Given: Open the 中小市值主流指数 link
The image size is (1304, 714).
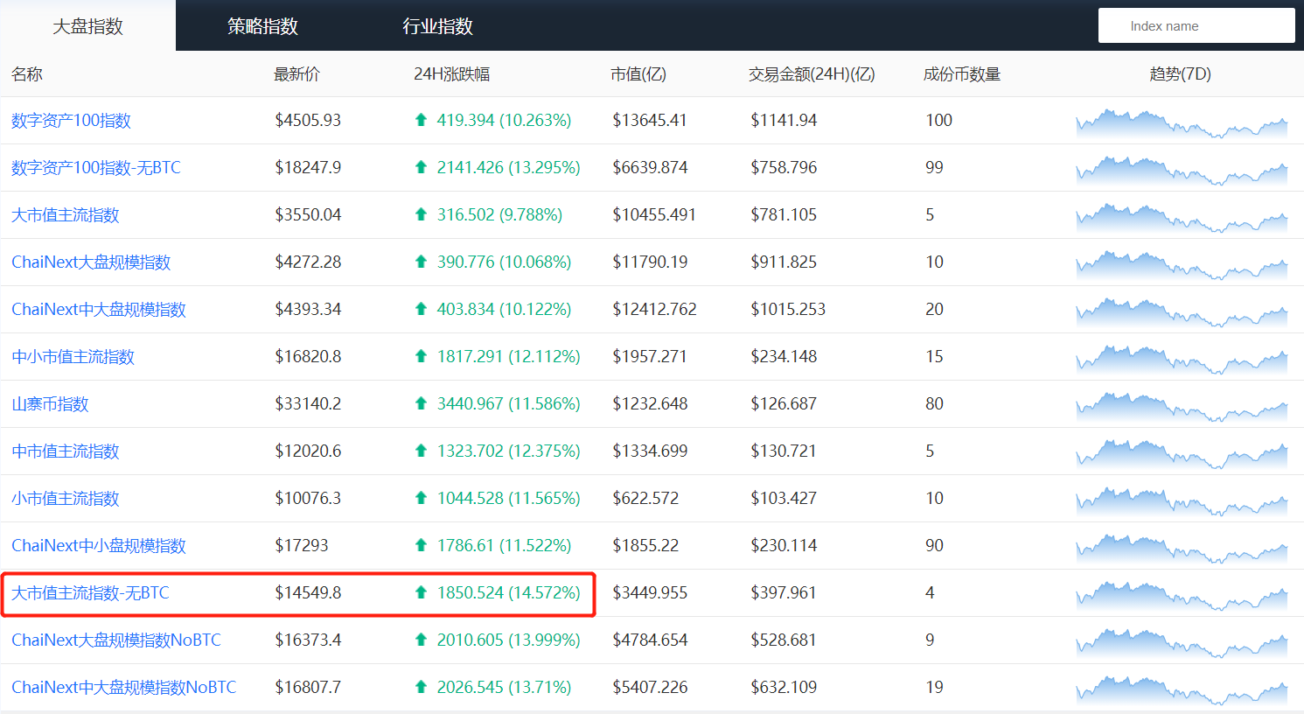Looking at the screenshot, I should (73, 357).
